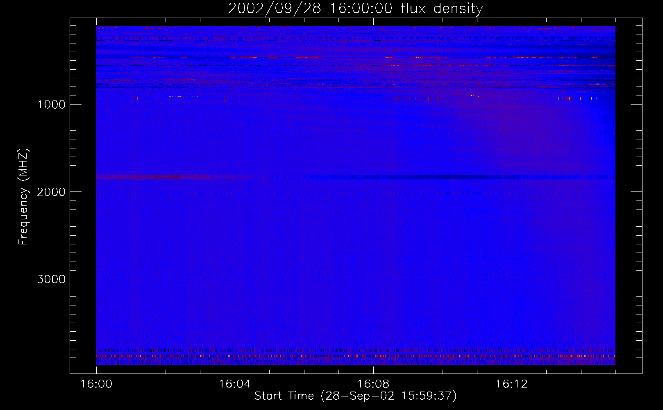The image size is (663, 410).
Task: Click the "Start Time (28-Sep-02 15:59:37)" axis label
Action: [x=355, y=396]
